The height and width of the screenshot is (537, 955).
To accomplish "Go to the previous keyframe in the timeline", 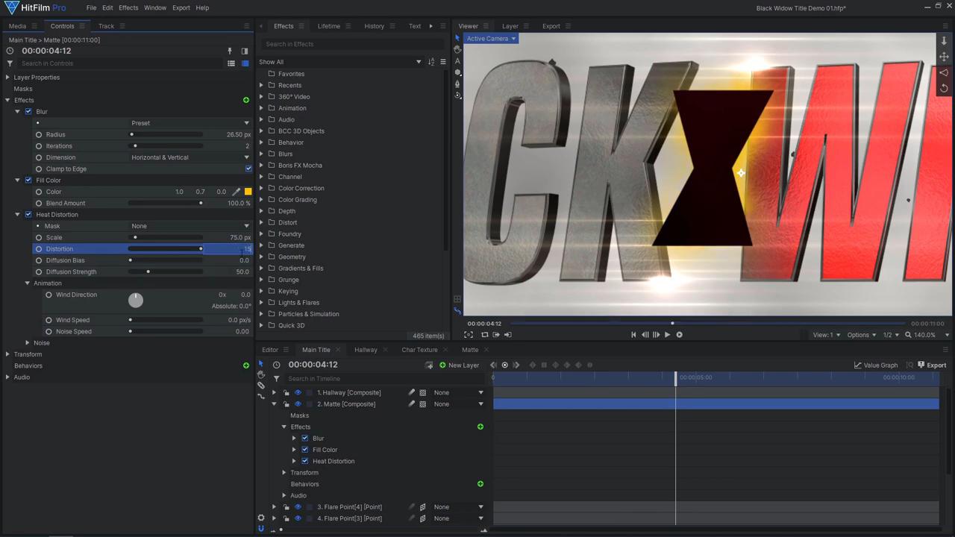I will pos(493,365).
